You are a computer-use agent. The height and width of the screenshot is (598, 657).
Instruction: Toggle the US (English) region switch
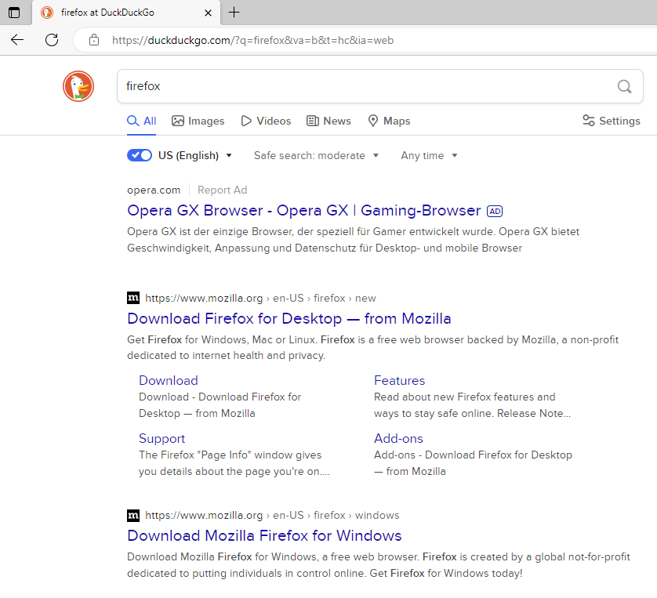140,155
